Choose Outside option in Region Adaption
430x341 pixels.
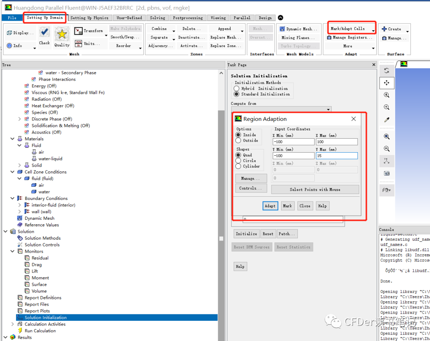[238, 140]
